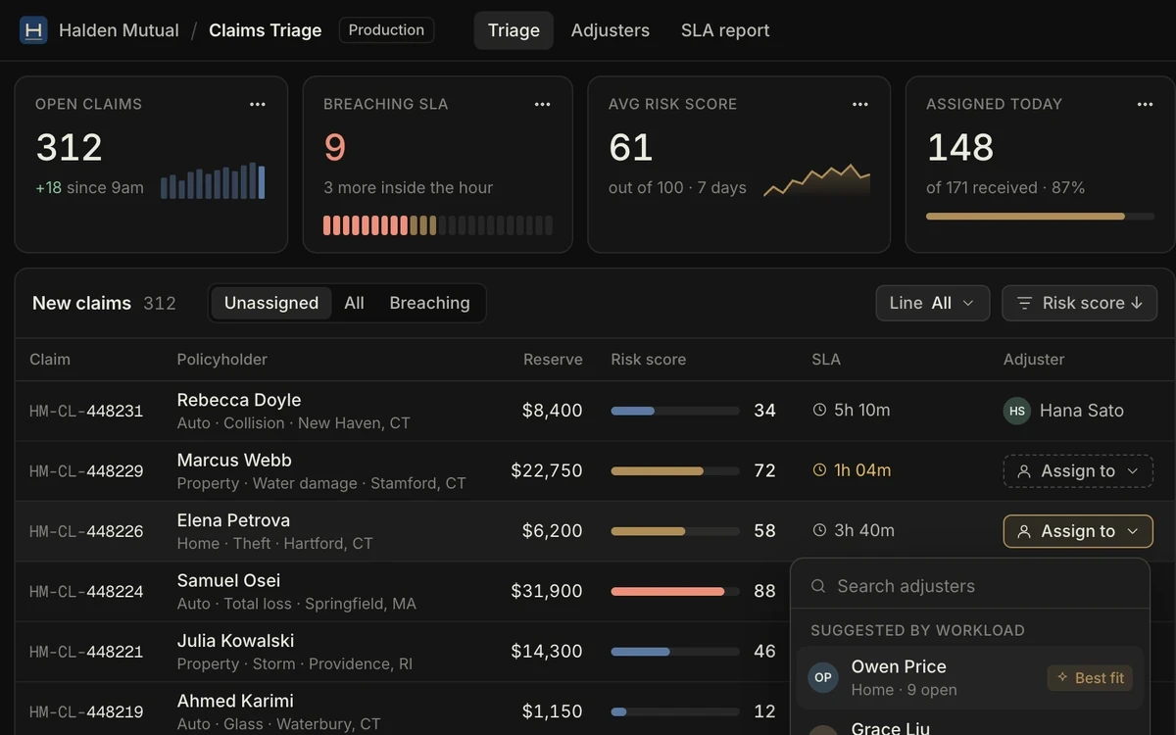
Task: Click the $31,900 reserve amount
Action: (547, 591)
